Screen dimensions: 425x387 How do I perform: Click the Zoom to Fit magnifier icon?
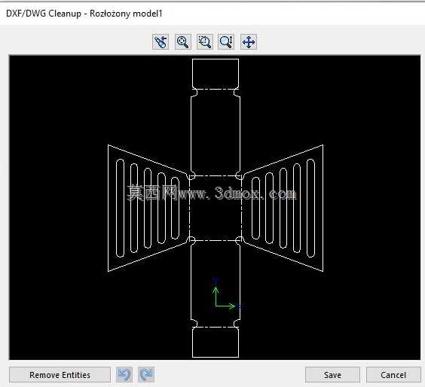[183, 42]
